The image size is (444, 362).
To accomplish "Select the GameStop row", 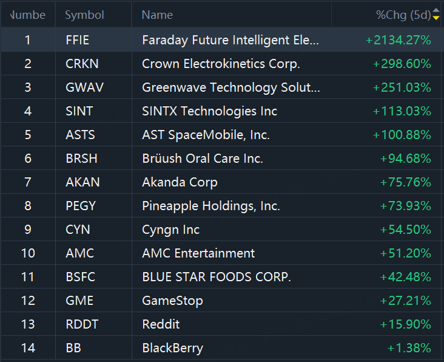I will pyautogui.click(x=172, y=301).
